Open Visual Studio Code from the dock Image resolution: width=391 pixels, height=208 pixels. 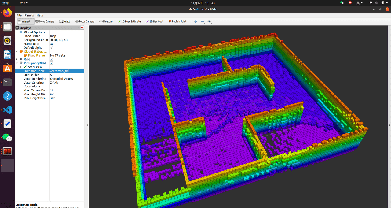tap(7, 110)
